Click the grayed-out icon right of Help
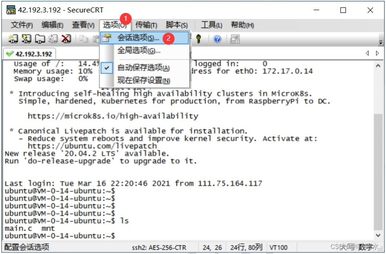This screenshot has width=386, height=254. (235, 39)
